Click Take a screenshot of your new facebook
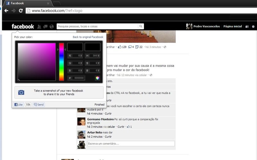This screenshot has width=257, height=160. [58, 92]
